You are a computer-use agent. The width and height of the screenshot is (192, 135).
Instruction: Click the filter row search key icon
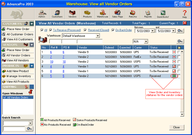(180, 41)
